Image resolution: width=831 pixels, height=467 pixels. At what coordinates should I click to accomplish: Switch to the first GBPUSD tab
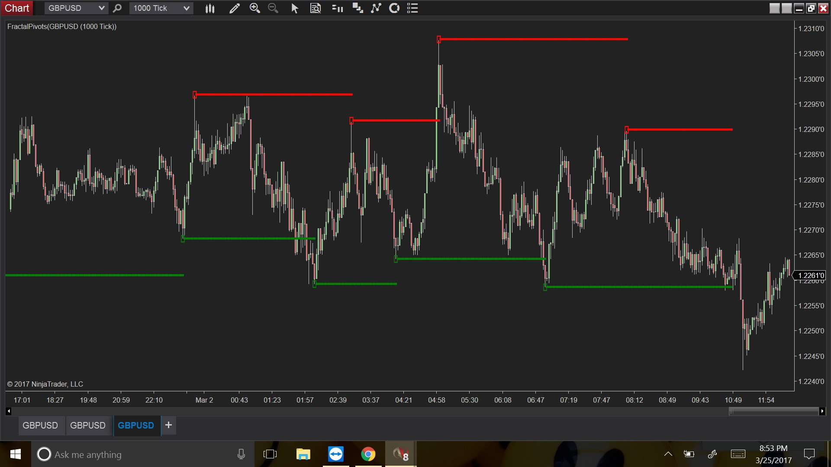40,425
